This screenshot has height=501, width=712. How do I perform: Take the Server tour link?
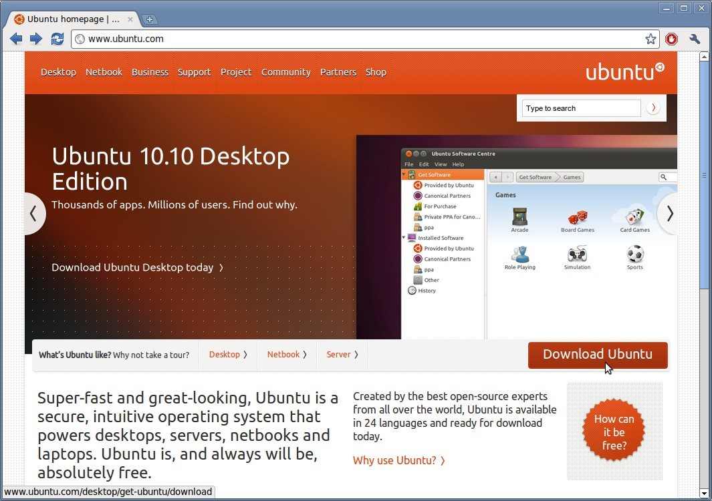tap(342, 355)
